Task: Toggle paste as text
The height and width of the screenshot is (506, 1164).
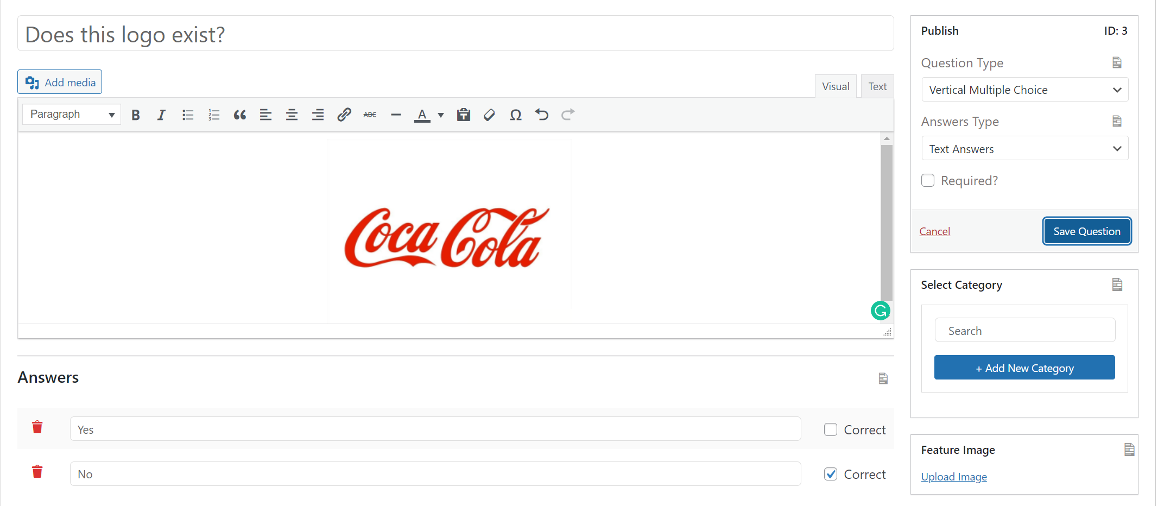Action: coord(464,115)
